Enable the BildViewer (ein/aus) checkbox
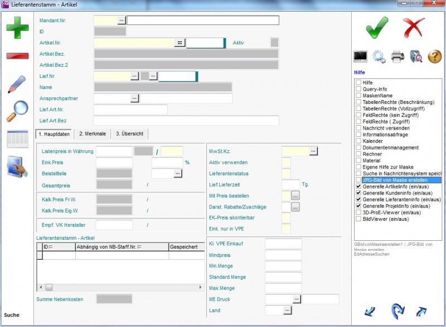 (x=358, y=219)
